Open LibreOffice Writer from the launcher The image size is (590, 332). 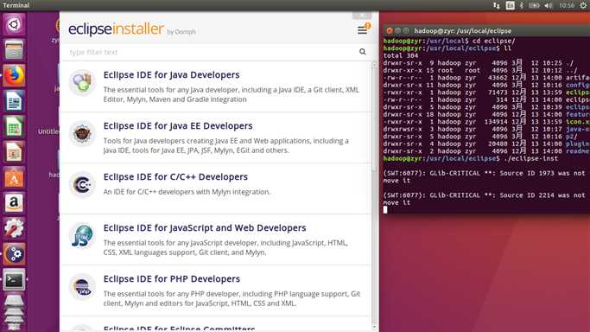click(14, 101)
